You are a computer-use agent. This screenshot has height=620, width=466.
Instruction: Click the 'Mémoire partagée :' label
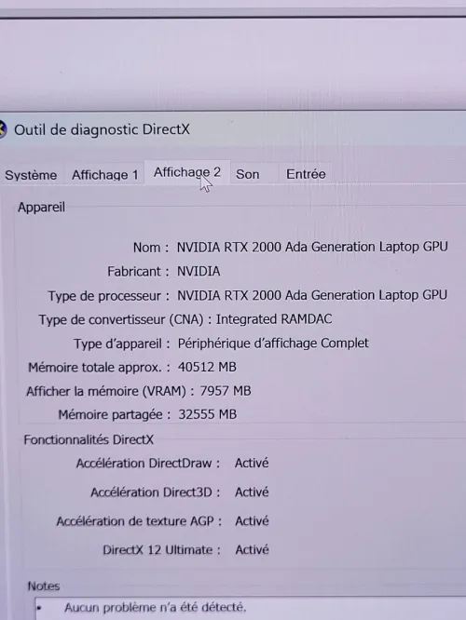pos(115,414)
